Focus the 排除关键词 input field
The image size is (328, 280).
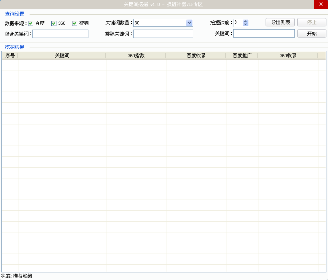click(x=163, y=34)
